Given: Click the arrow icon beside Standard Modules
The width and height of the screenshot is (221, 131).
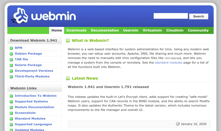Looking at the screenshot, I should (11, 119).
